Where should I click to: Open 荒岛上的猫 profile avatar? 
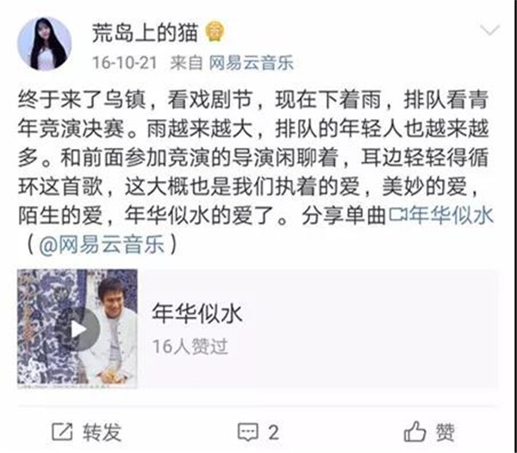tap(45, 43)
